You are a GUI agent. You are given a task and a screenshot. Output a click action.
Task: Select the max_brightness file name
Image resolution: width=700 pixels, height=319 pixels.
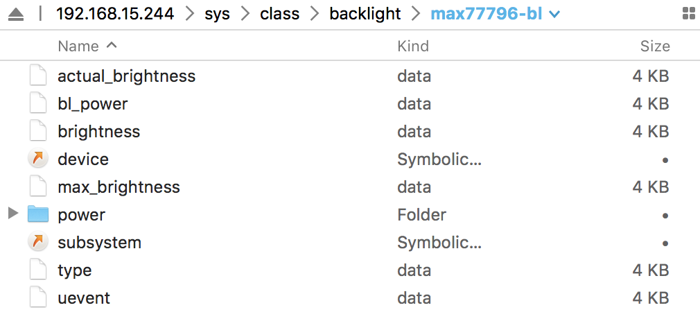119,187
